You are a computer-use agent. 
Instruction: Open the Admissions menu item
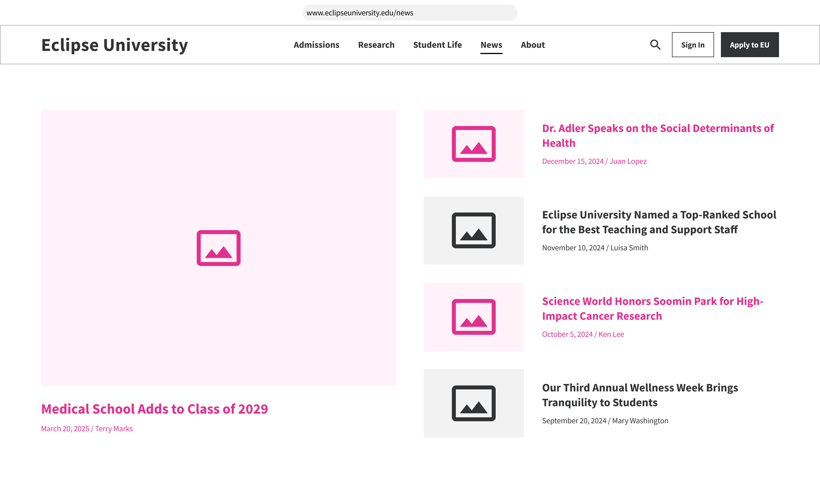tap(316, 45)
